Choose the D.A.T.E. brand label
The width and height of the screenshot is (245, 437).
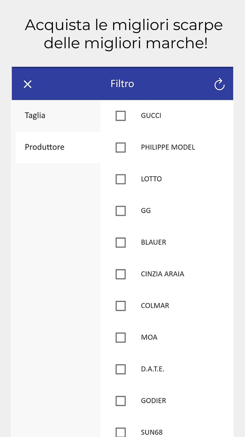(x=152, y=369)
